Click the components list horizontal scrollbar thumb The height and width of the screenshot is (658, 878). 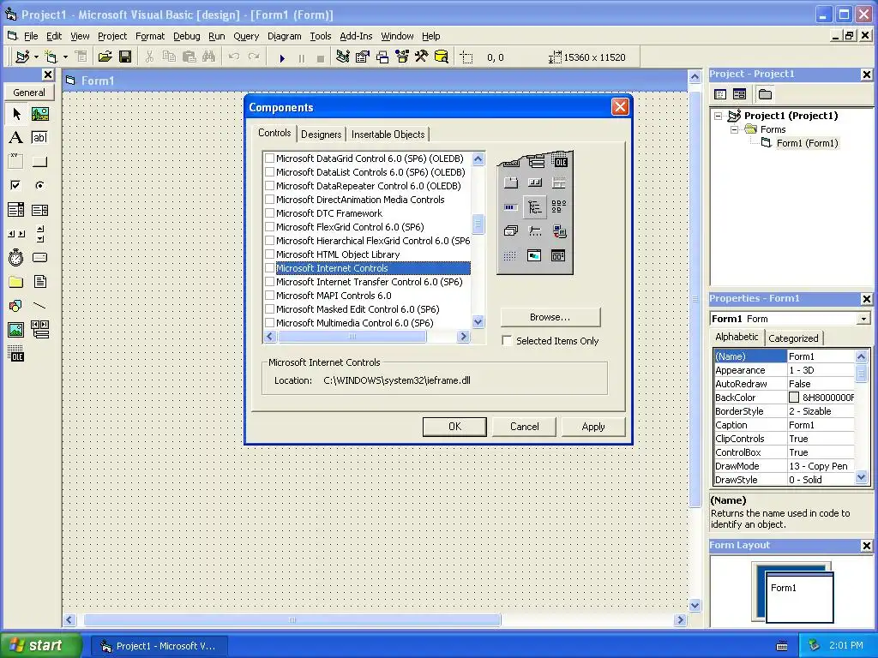(352, 336)
